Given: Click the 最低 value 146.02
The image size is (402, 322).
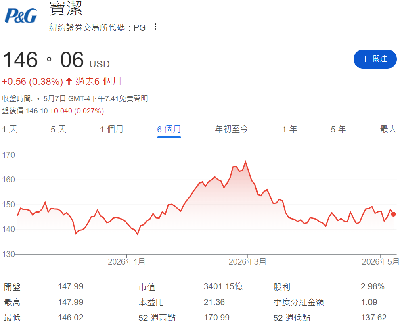Looking at the screenshot, I should tap(71, 318).
